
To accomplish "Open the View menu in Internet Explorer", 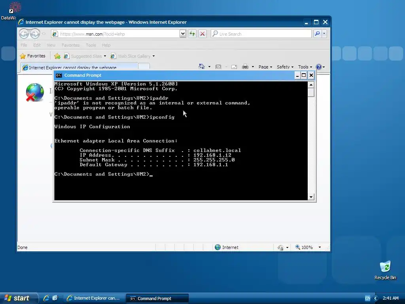I will point(51,45).
